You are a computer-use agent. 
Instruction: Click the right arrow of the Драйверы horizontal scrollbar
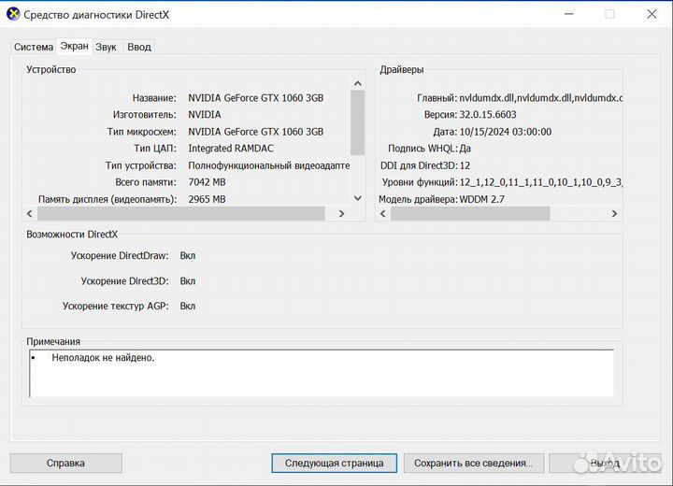(x=614, y=214)
